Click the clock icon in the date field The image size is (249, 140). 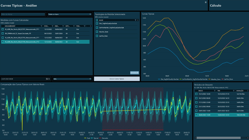click(49, 79)
